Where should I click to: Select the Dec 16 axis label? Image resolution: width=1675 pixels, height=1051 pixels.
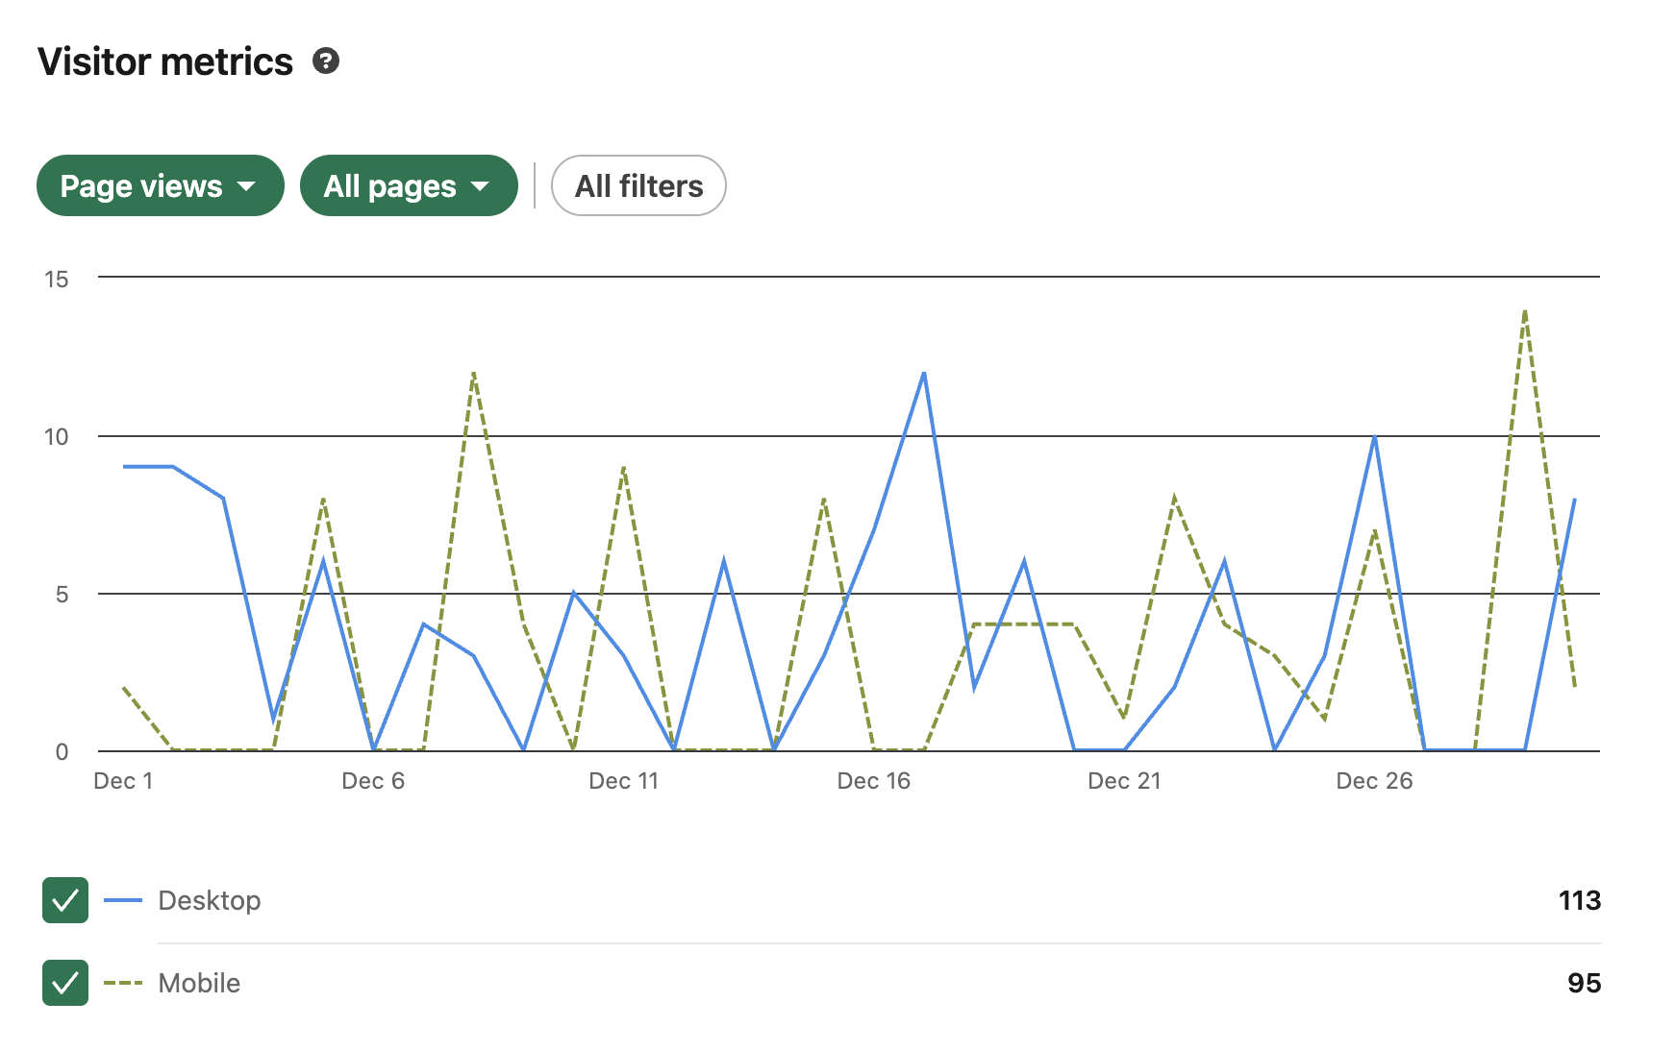[x=874, y=781]
